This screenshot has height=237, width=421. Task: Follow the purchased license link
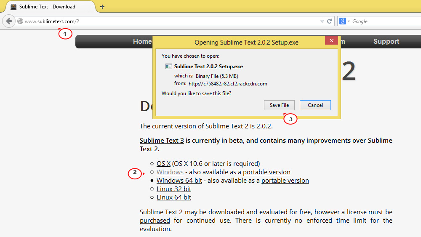click(x=155, y=221)
